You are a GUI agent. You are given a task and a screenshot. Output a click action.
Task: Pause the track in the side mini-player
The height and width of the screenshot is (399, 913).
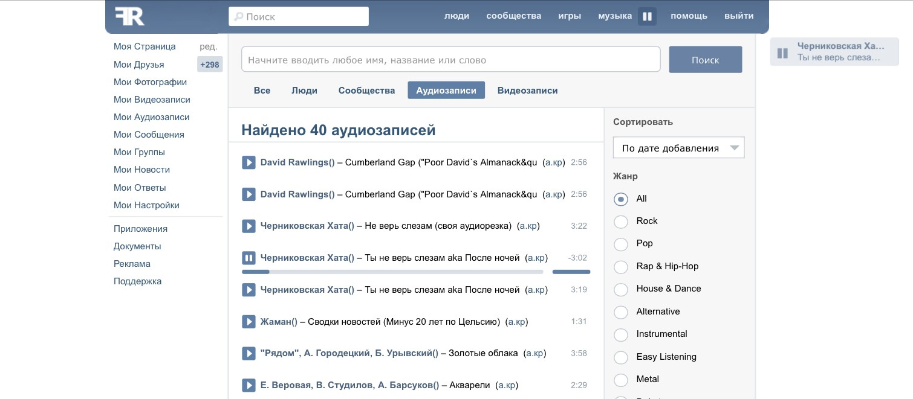(x=782, y=53)
